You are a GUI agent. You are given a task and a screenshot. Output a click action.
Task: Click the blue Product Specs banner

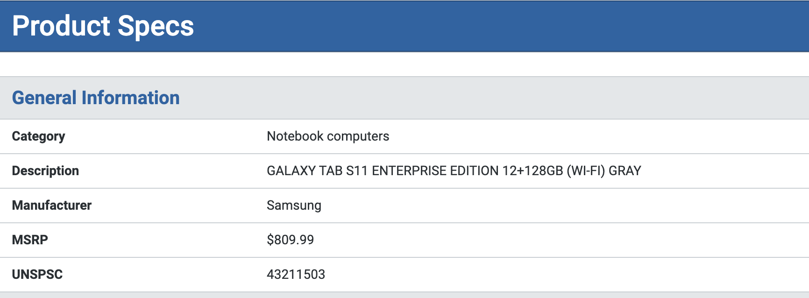tap(404, 26)
